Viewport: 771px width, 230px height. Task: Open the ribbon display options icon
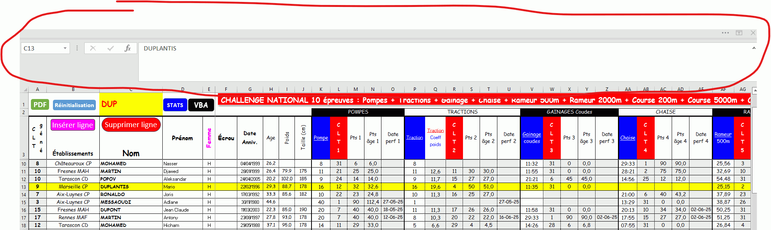[x=739, y=33]
